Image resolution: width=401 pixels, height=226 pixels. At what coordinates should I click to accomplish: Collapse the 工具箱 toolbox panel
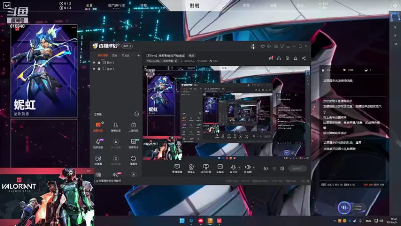point(137,114)
